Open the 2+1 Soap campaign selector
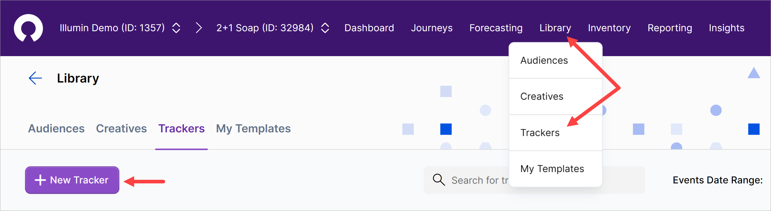 [325, 28]
